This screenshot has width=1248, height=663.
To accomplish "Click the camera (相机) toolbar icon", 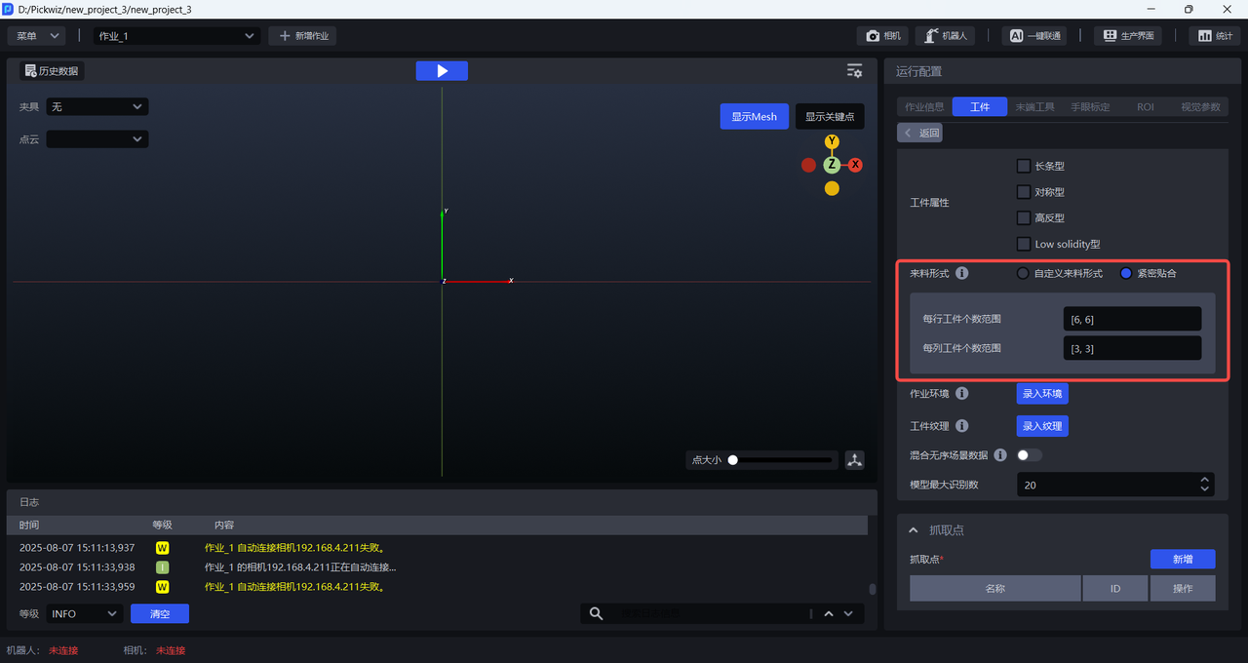I will coord(883,36).
